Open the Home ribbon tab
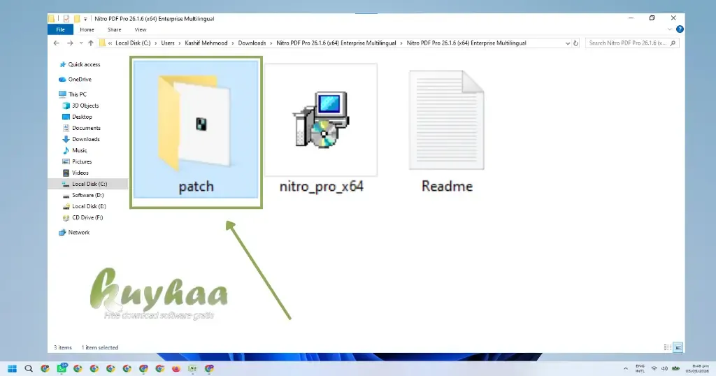Screen dimensions: 716x376 [87, 29]
